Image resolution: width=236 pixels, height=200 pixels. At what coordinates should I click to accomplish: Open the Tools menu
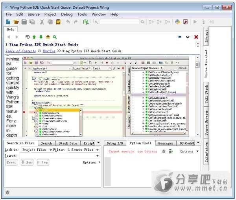(82, 15)
